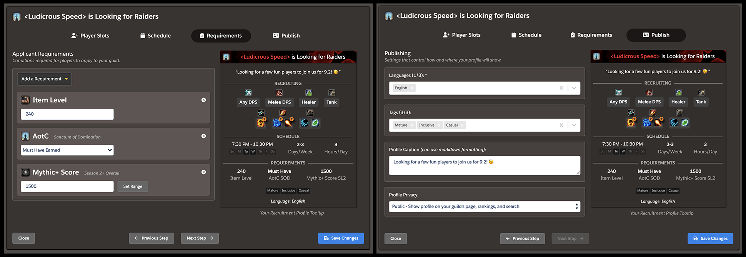Remove the Casual tag chip
The image size is (746, 257).
point(463,125)
